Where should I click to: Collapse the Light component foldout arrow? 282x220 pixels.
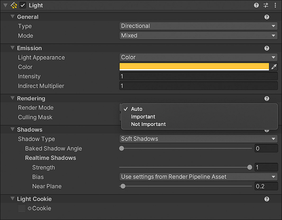click(x=5, y=5)
